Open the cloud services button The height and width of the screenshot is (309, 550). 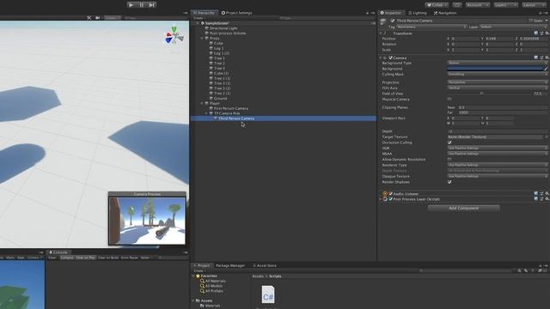point(457,5)
